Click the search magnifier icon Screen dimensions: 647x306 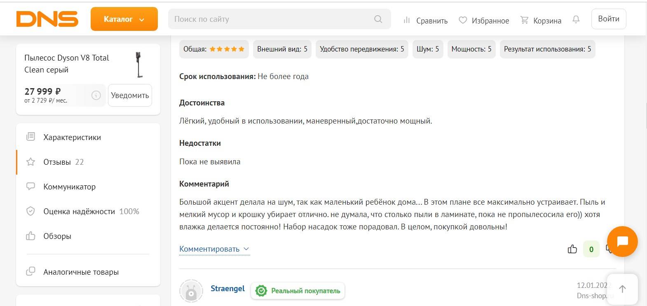pos(378,19)
